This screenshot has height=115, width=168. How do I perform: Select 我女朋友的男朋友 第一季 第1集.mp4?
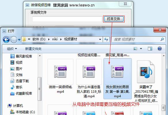(x=117, y=79)
